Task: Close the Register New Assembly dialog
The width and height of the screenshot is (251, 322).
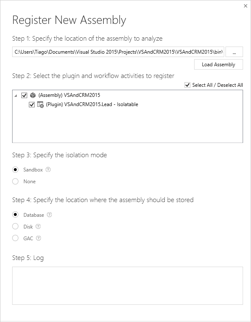Action: (x=245, y=6)
